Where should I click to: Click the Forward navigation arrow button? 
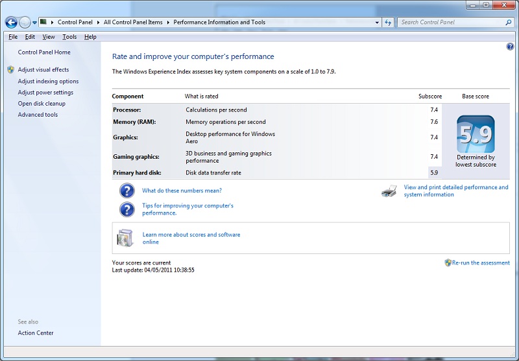(25, 22)
